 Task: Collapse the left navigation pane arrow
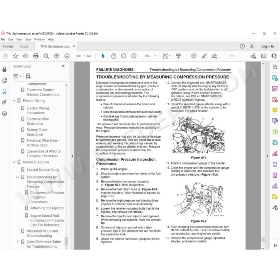[x=72, y=156]
